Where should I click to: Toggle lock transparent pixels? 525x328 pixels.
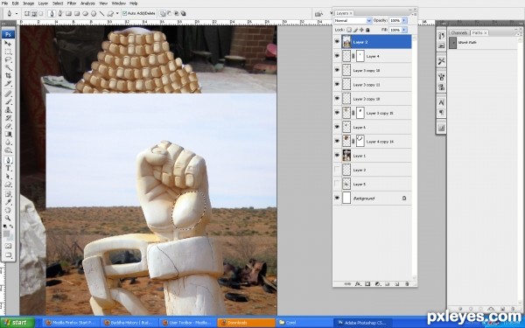[349, 30]
